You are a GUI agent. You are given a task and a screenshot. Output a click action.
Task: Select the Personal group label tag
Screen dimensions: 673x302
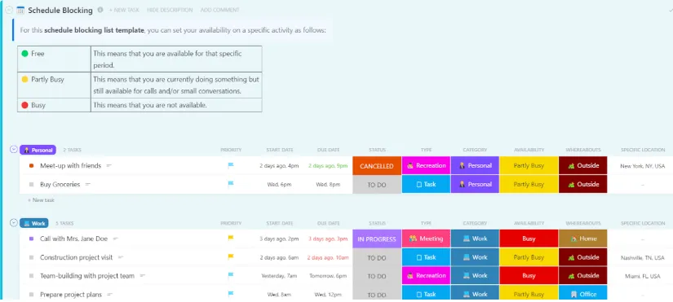click(x=38, y=150)
